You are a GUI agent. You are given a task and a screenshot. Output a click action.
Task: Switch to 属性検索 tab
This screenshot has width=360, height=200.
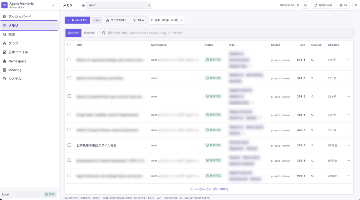coord(73,33)
